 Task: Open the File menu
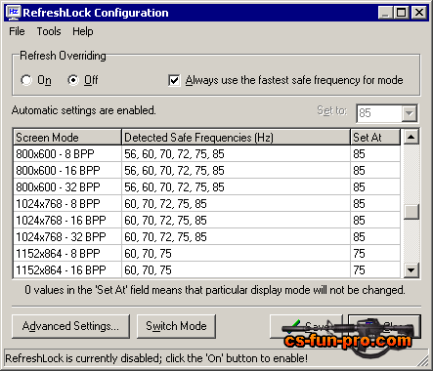17,31
